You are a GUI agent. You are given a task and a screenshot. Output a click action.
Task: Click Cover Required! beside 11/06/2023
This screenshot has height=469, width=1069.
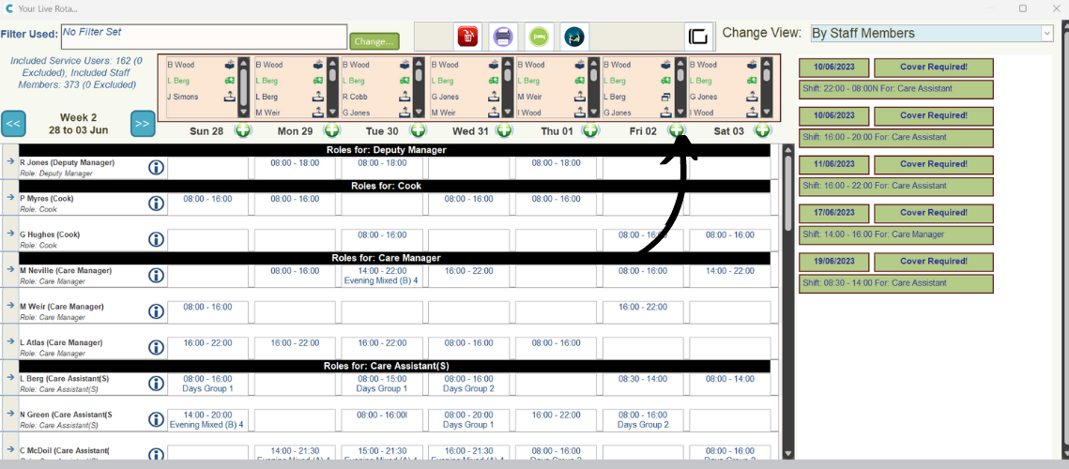click(933, 164)
